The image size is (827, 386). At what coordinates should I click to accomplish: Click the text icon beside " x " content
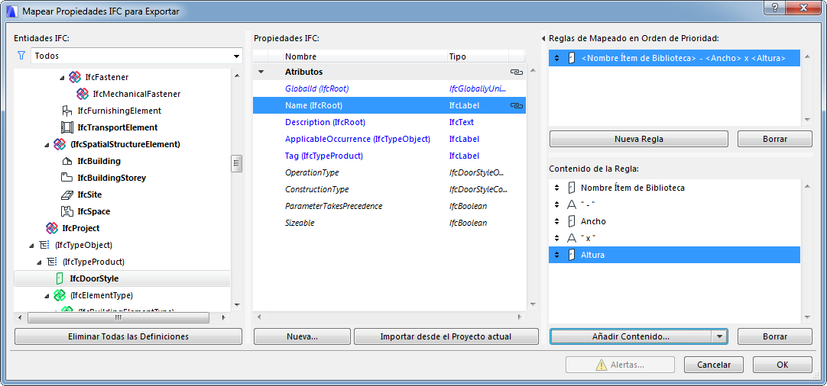click(x=571, y=238)
